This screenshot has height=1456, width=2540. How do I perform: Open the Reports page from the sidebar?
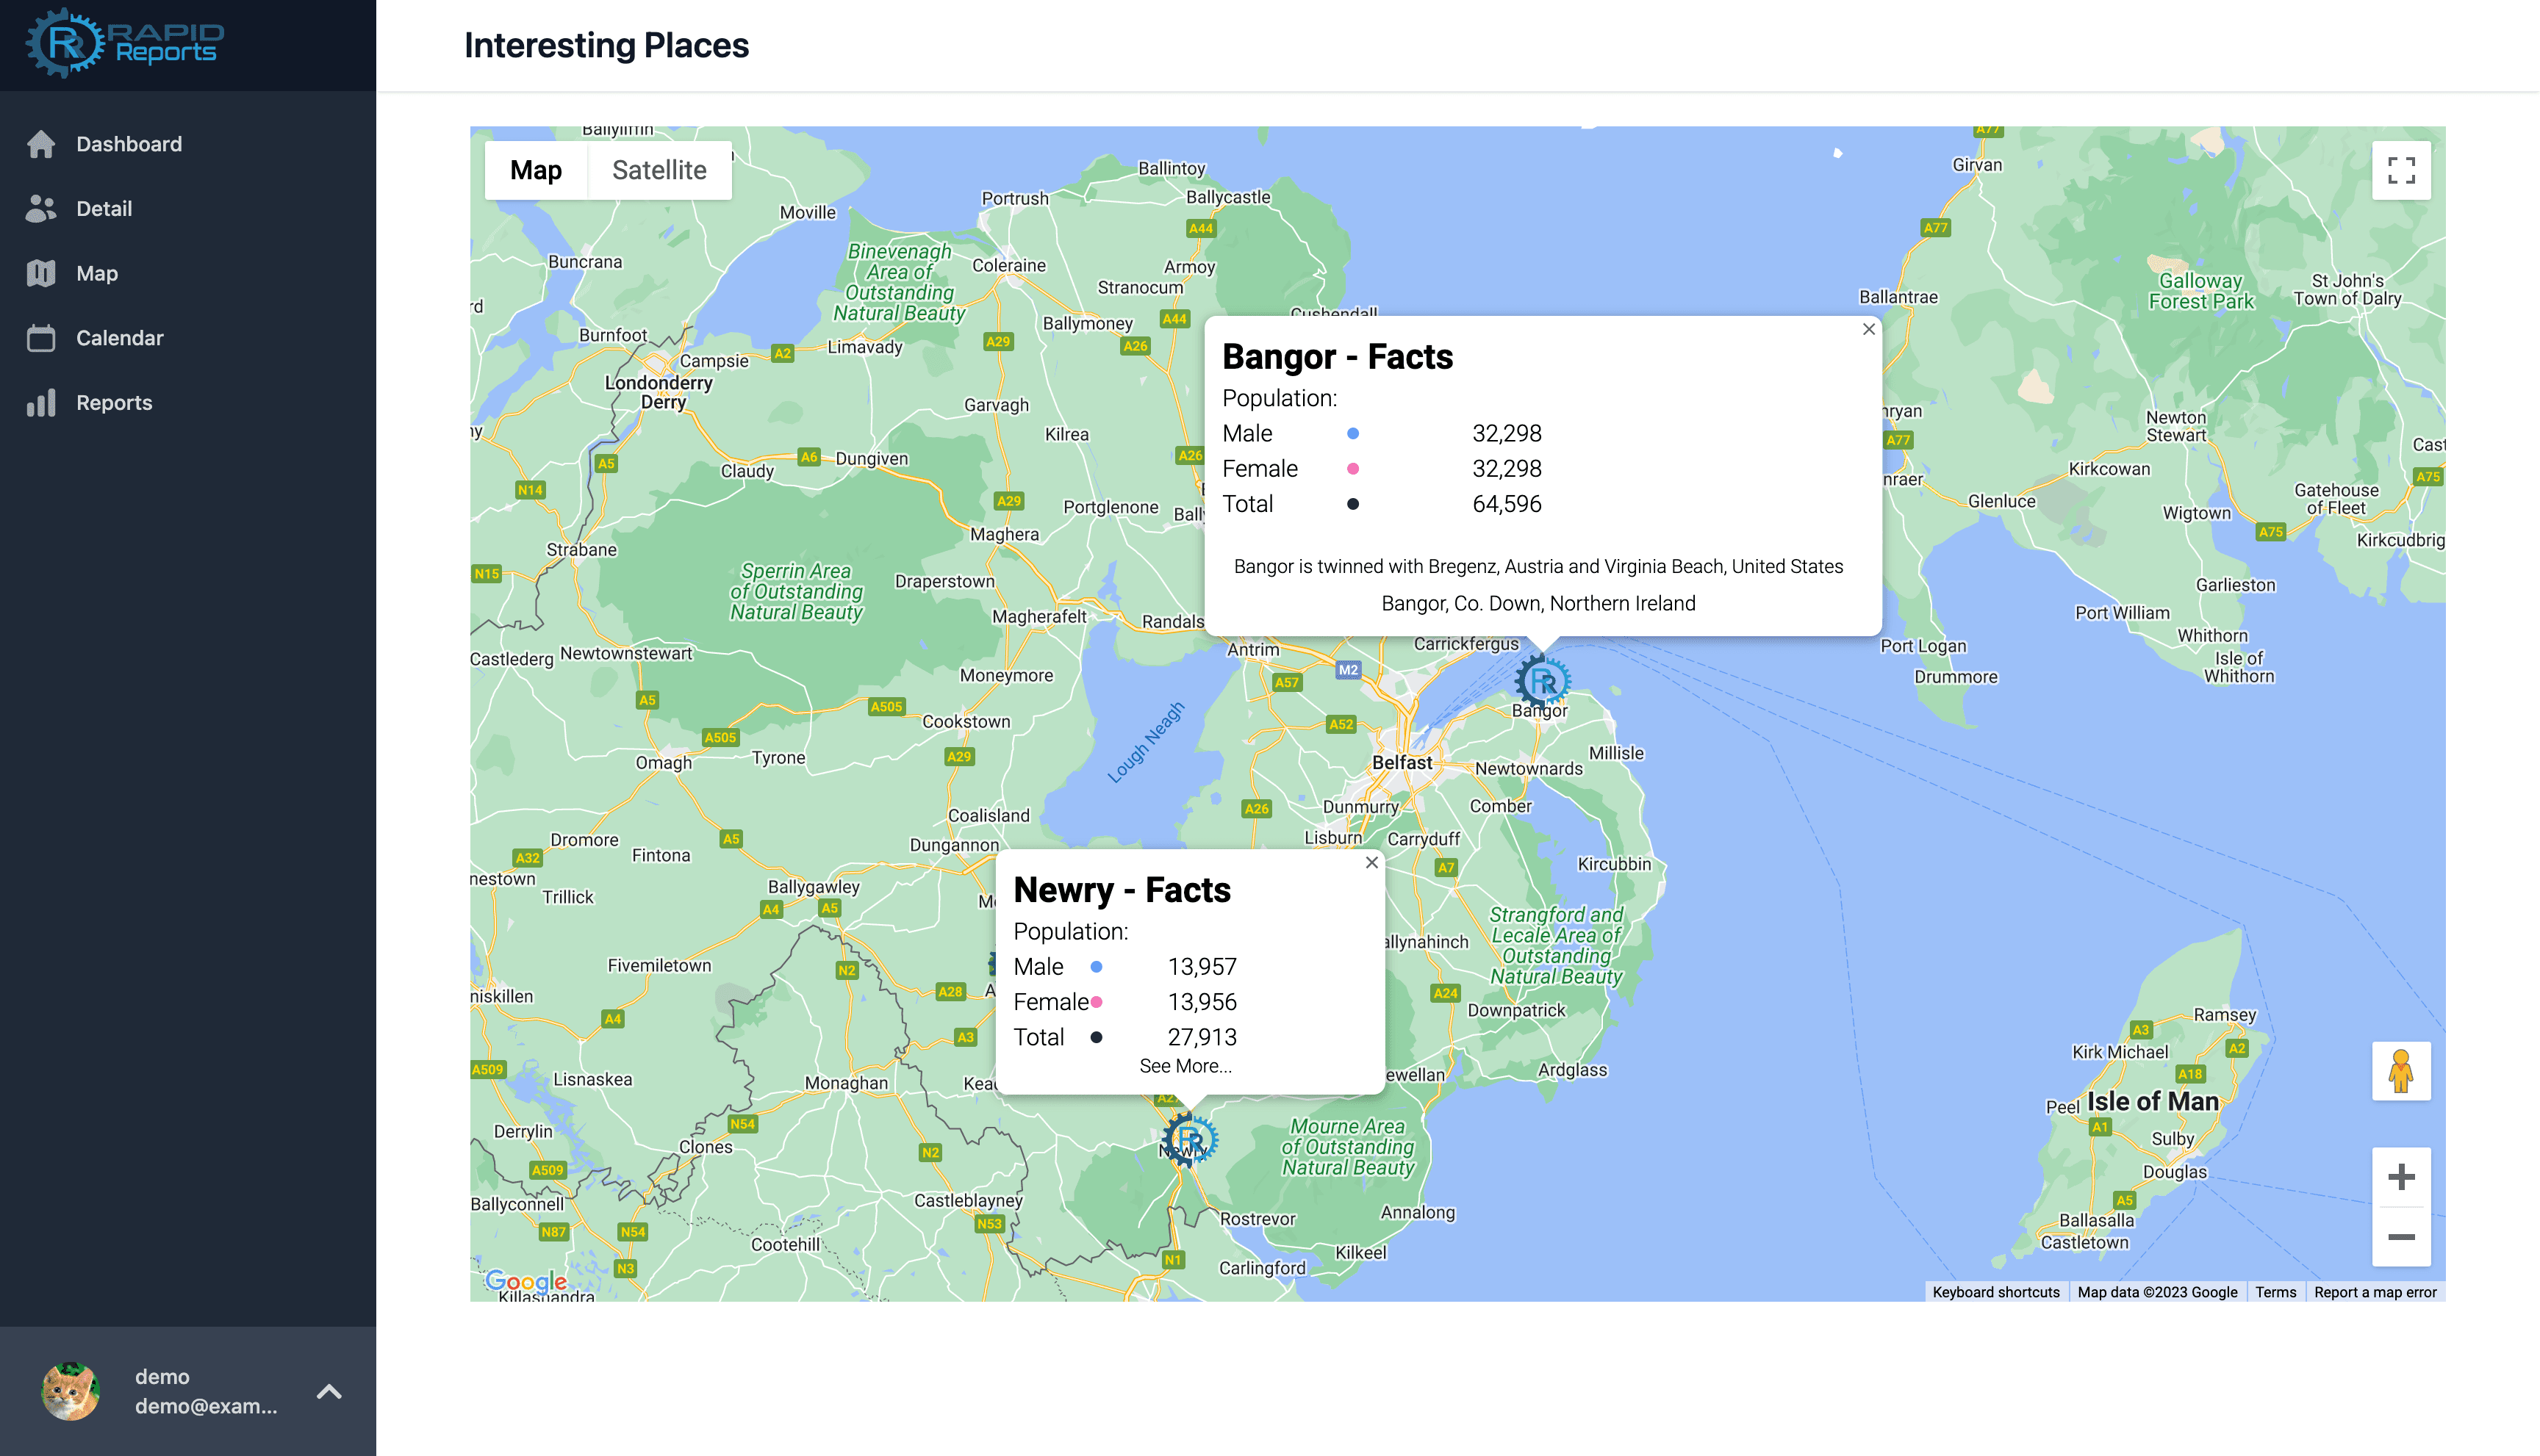pos(113,403)
